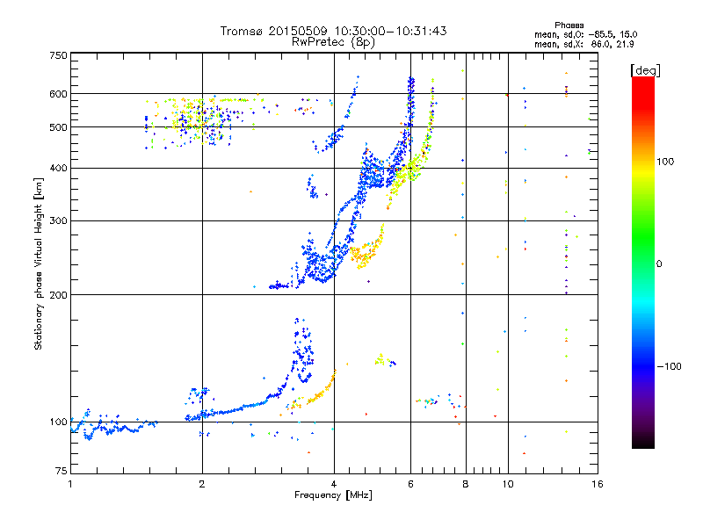
Task: Click the x-axis tick label "1"
Action: (x=70, y=484)
